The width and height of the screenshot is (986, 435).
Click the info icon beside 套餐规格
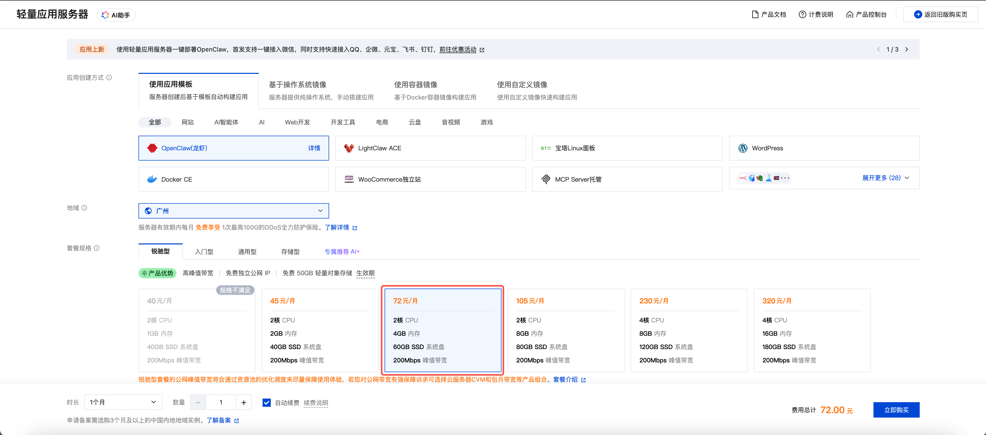pyautogui.click(x=97, y=248)
